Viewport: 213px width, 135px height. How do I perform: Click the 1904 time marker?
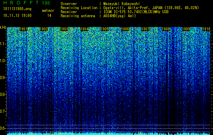(x=85, y=29)
